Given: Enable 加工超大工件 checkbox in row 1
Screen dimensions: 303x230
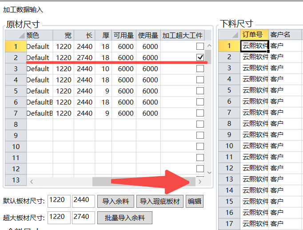Looking at the screenshot, I should 200,46.
